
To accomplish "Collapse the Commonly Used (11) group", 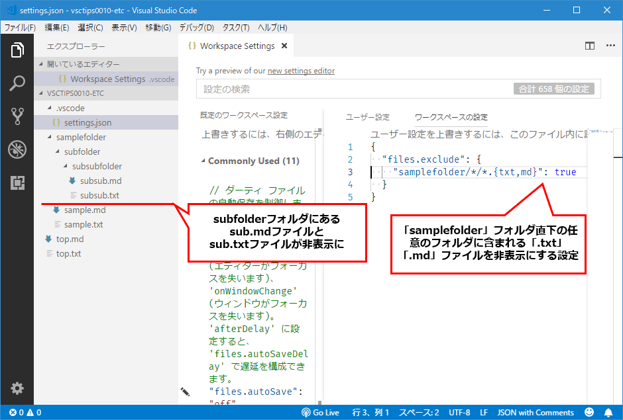I will point(203,161).
